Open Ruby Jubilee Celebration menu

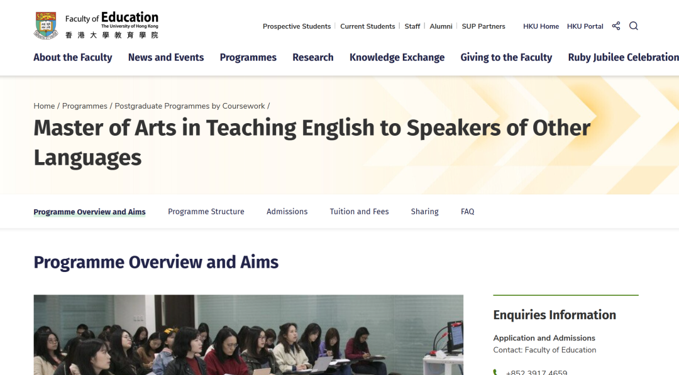click(624, 58)
